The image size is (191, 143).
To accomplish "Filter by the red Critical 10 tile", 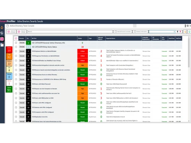I will pyautogui.click(x=9, y=50).
